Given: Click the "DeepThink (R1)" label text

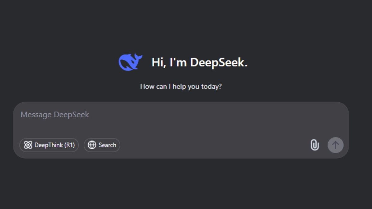Looking at the screenshot, I should 55,145.
